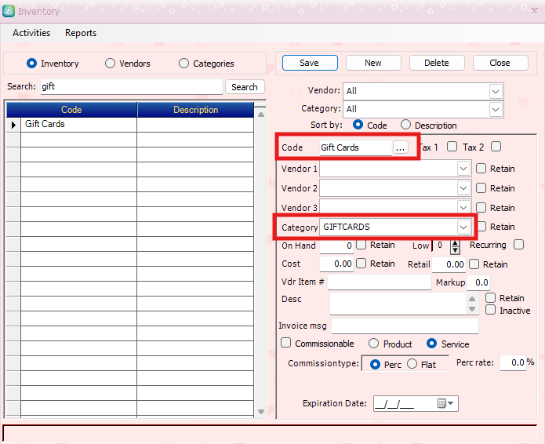Click the Save button
Viewport: 545px width, 444px height.
pos(309,63)
